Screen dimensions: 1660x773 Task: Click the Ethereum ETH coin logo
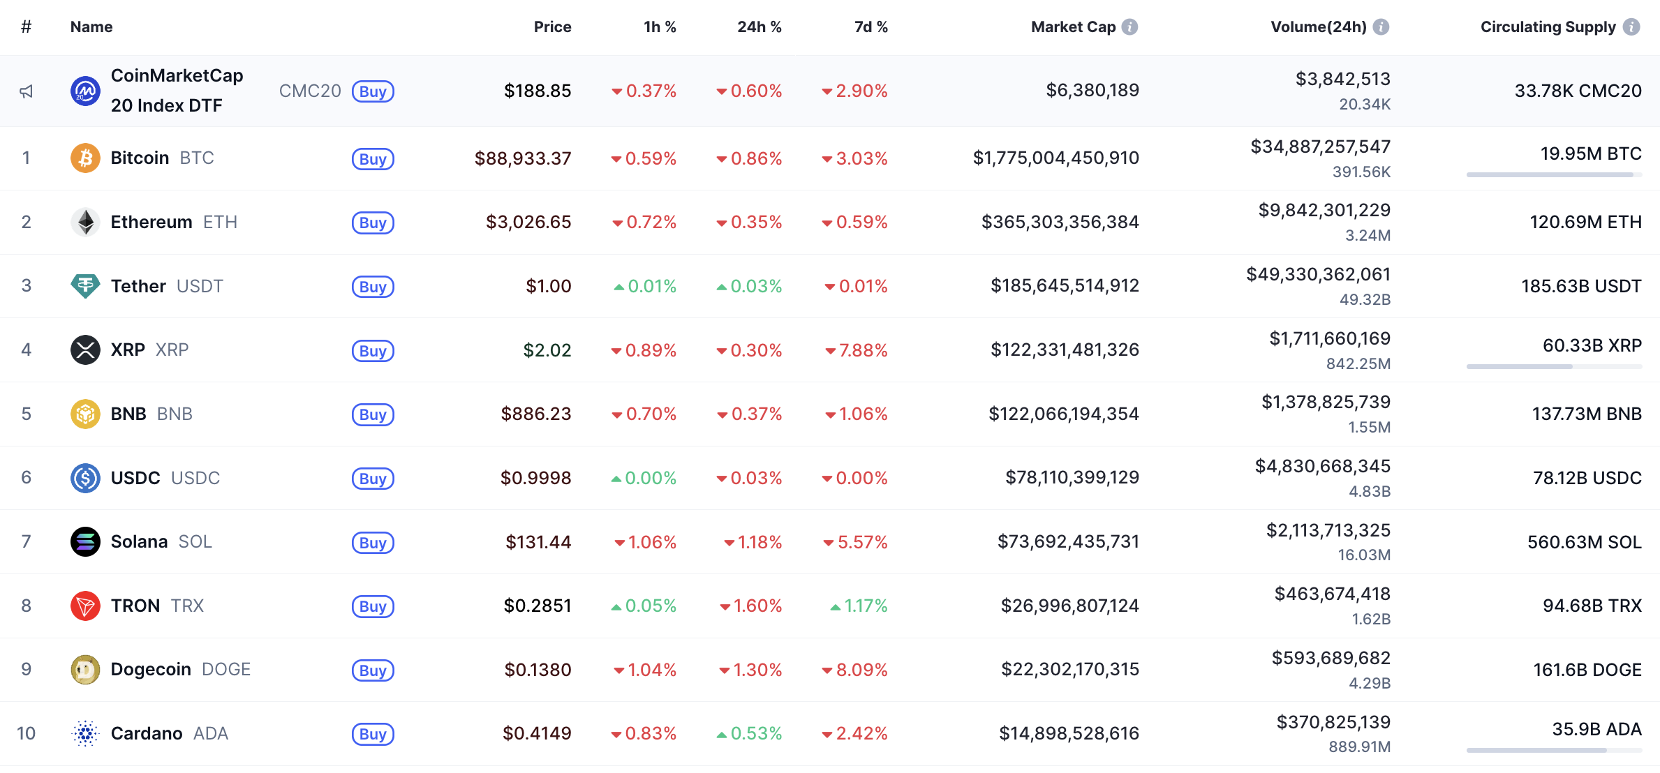[85, 222]
